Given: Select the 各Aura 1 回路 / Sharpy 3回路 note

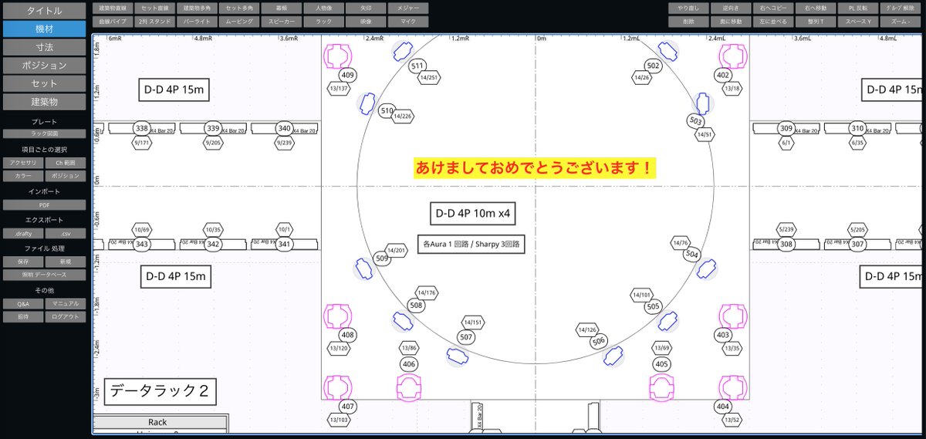Looking at the screenshot, I should coord(471,244).
